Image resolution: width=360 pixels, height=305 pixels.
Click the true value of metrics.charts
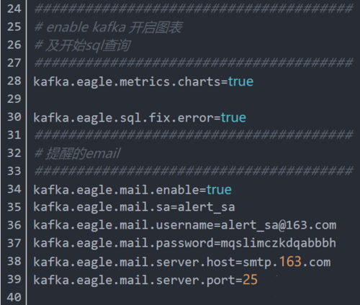coord(240,82)
